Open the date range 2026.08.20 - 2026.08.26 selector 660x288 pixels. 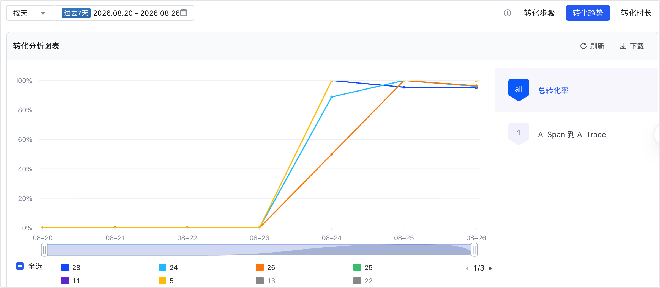(x=124, y=13)
